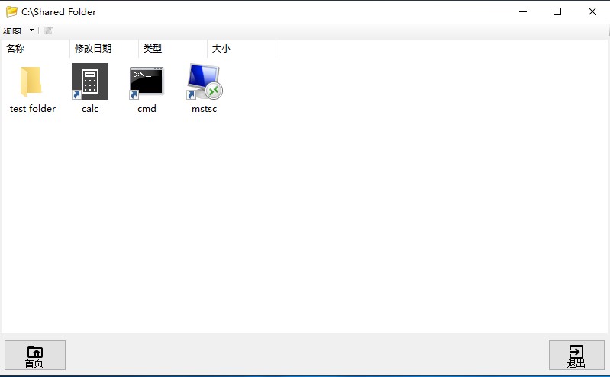The image size is (610, 377).
Task: Click the 'cmd' label text
Action: click(x=147, y=109)
